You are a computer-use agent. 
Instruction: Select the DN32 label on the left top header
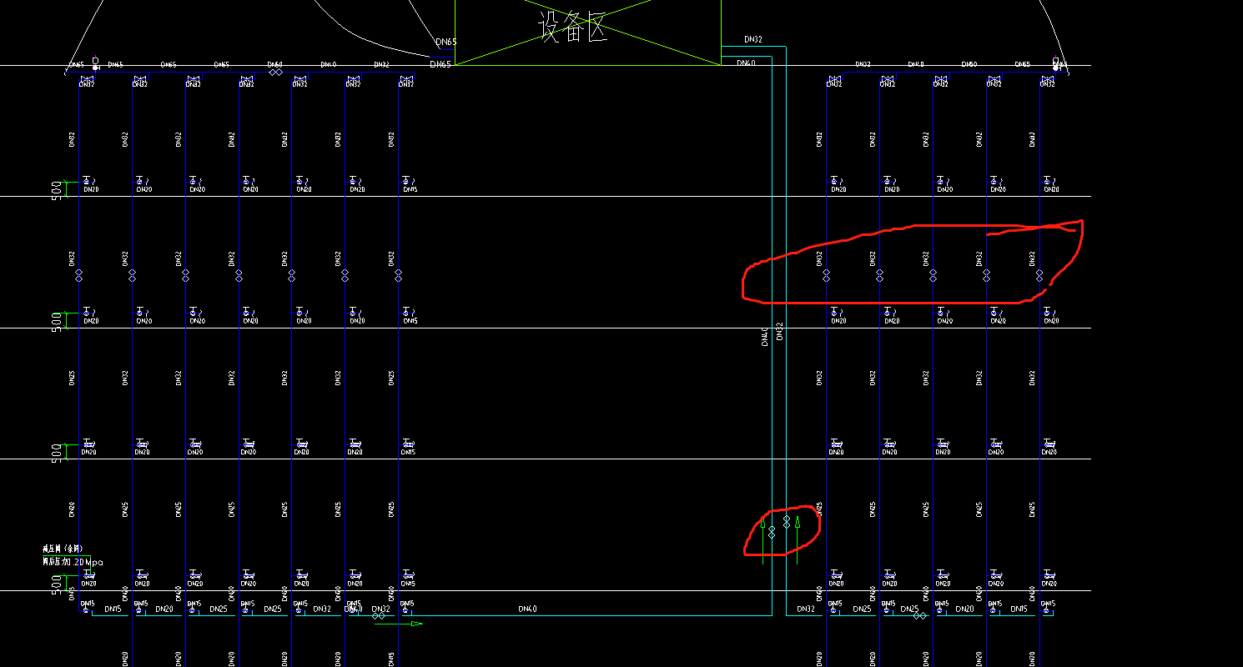tap(381, 64)
